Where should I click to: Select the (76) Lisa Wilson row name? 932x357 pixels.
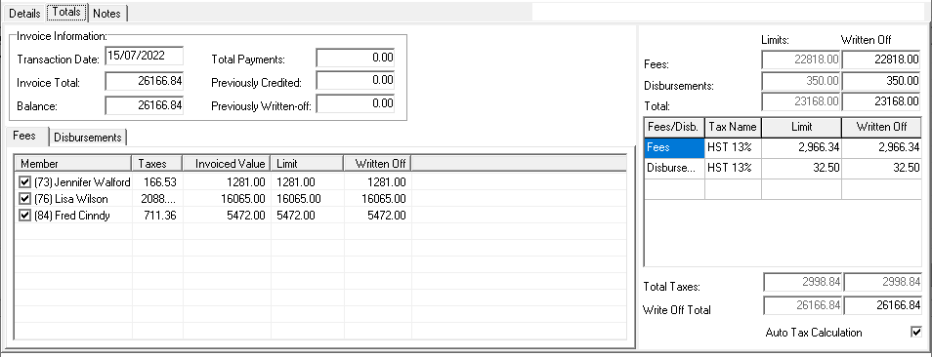coord(71,199)
